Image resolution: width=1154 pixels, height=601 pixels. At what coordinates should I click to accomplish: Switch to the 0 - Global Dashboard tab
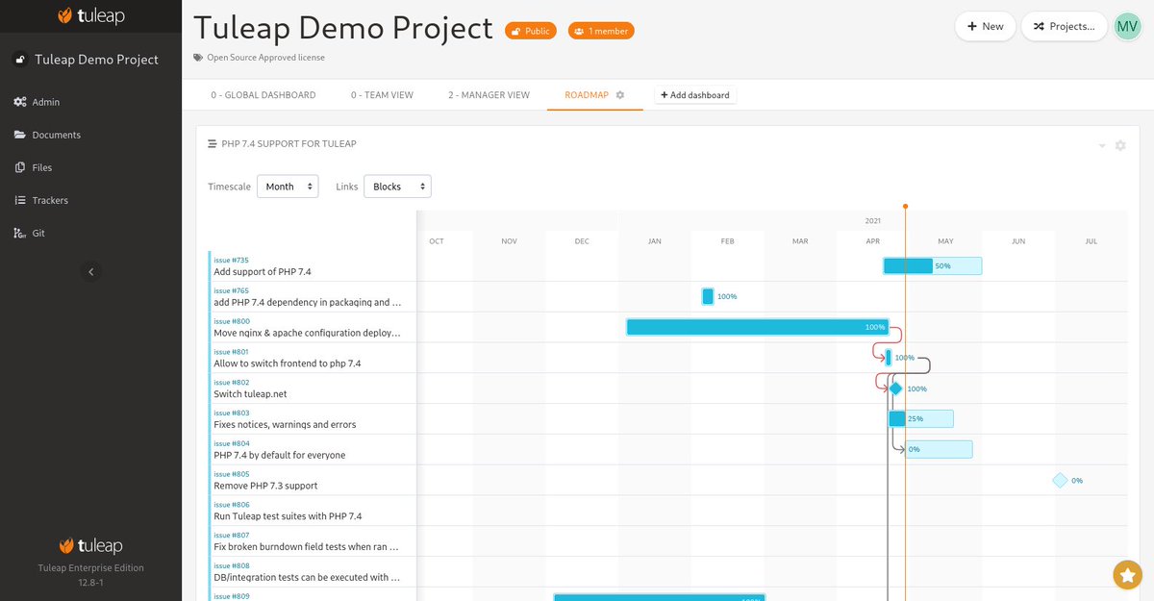(x=263, y=95)
